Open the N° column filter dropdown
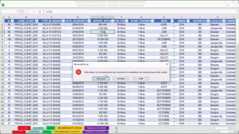The image size is (239, 134). click(12, 21)
